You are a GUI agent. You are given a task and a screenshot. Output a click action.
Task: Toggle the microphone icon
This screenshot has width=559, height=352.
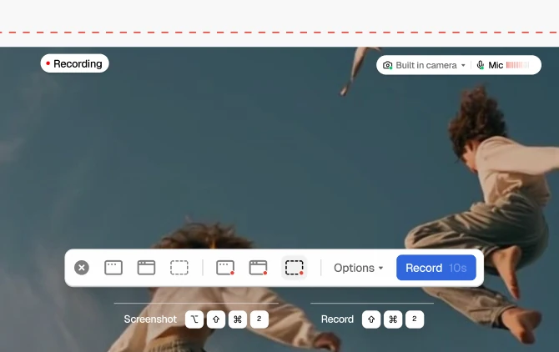[481, 65]
